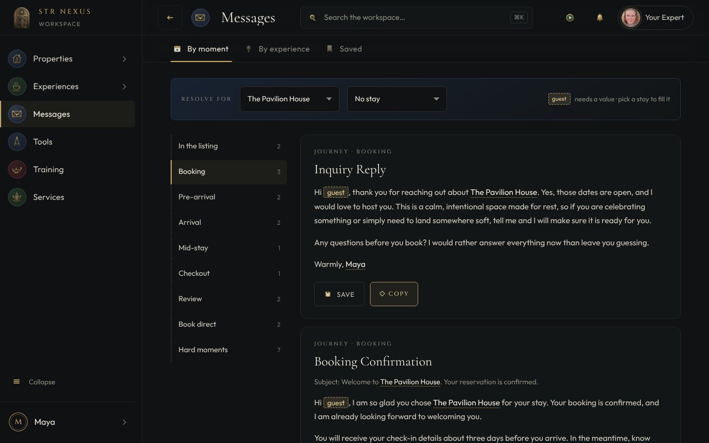This screenshot has height=443, width=709.
Task: Select the Mid-stay category
Action: [229, 248]
